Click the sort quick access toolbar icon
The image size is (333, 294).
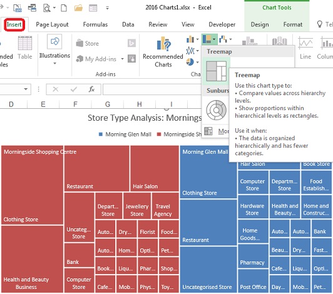click(32, 8)
